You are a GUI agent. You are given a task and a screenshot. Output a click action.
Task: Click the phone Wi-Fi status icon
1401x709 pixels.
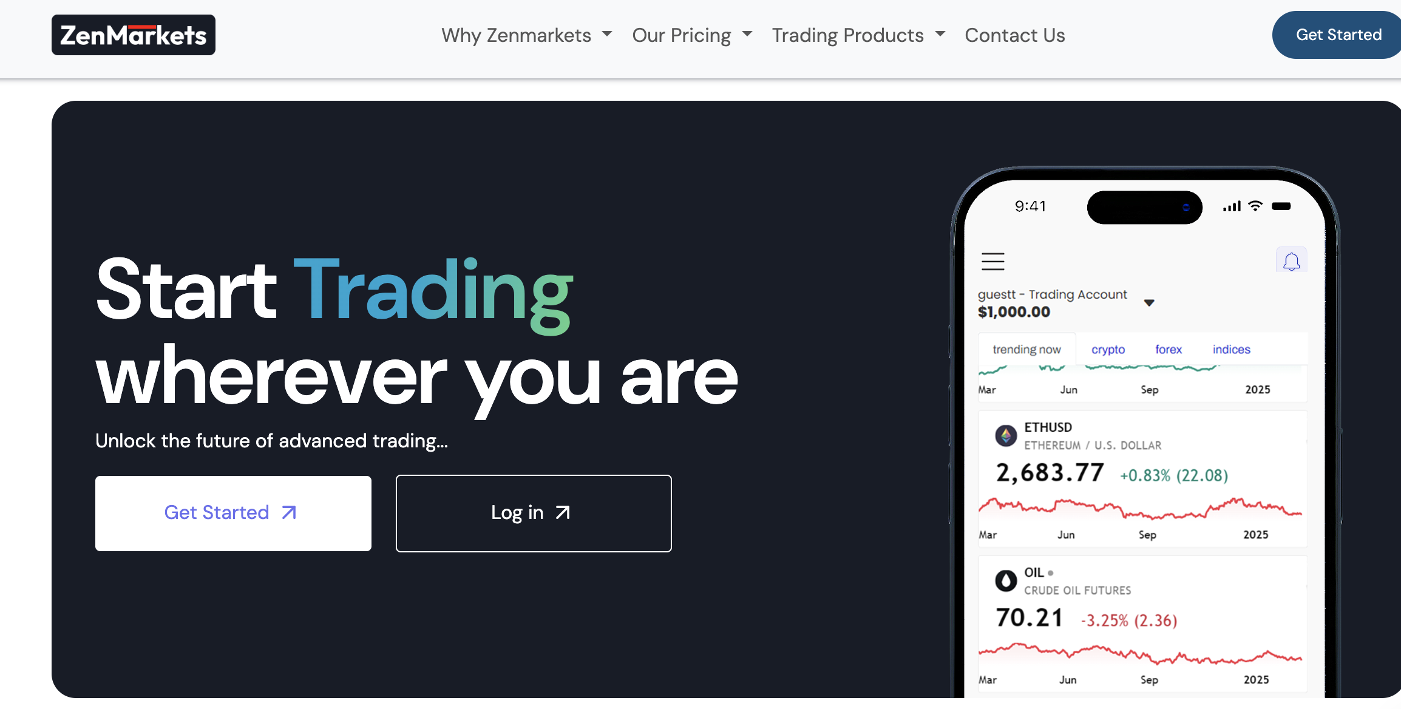click(1255, 206)
